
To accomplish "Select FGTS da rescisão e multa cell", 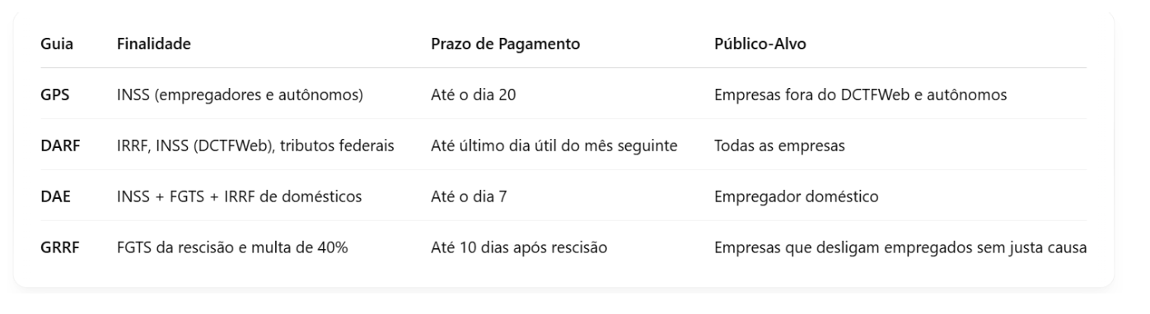I will [x=232, y=247].
